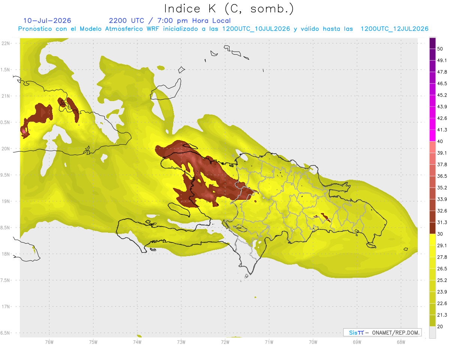Pick the gray swatch below 20
Image resolution: width=450 pixels, height=347 pixels.
432,332
